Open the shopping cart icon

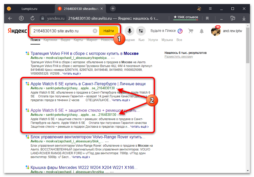point(190,31)
